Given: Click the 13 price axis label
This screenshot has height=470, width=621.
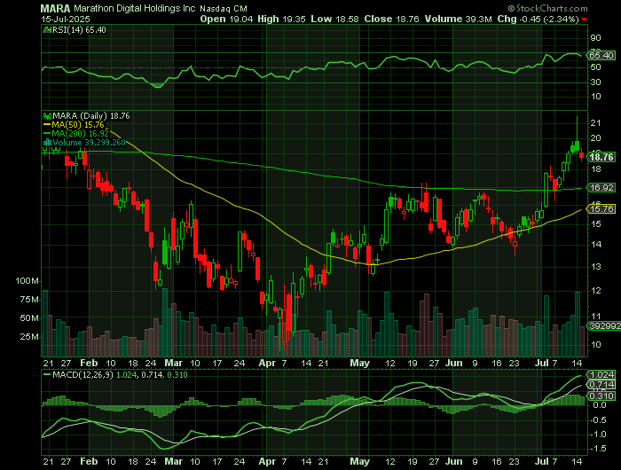Looking at the screenshot, I should (x=595, y=266).
